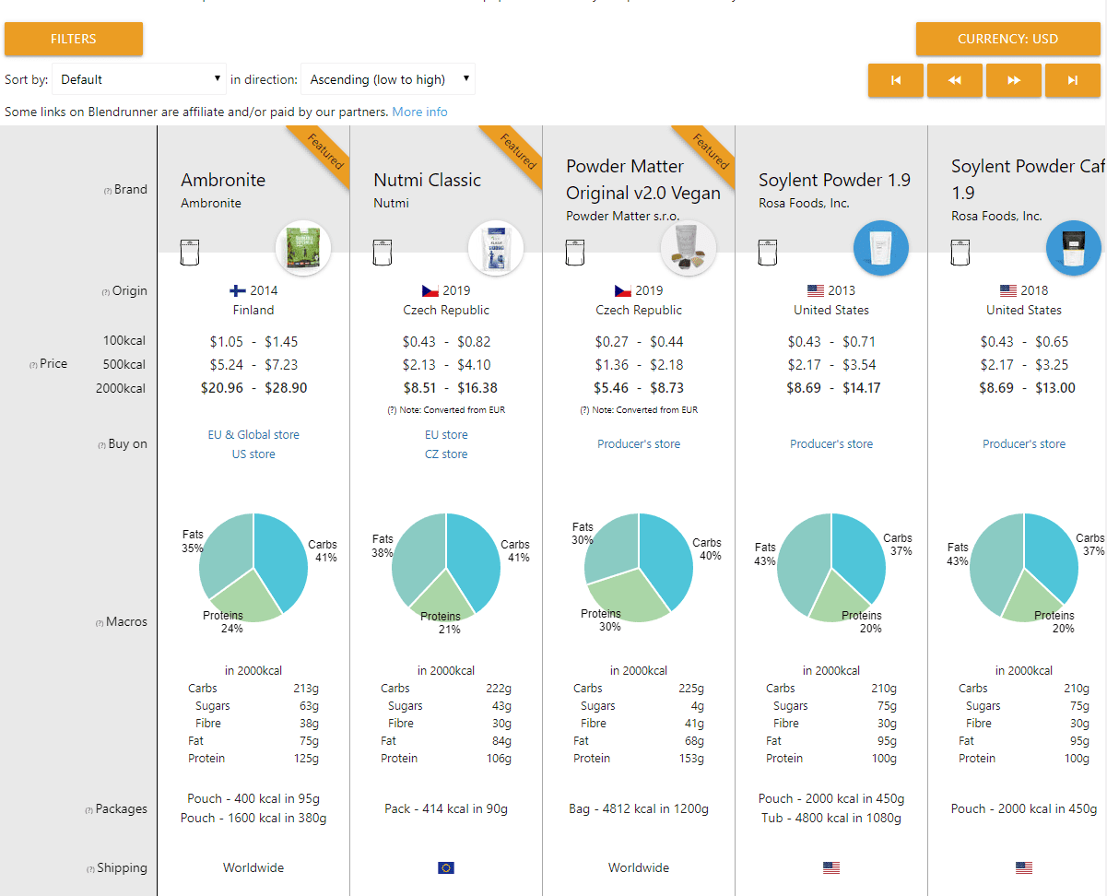
Task: Click the Ambronite macros pie chart
Action: point(253,568)
